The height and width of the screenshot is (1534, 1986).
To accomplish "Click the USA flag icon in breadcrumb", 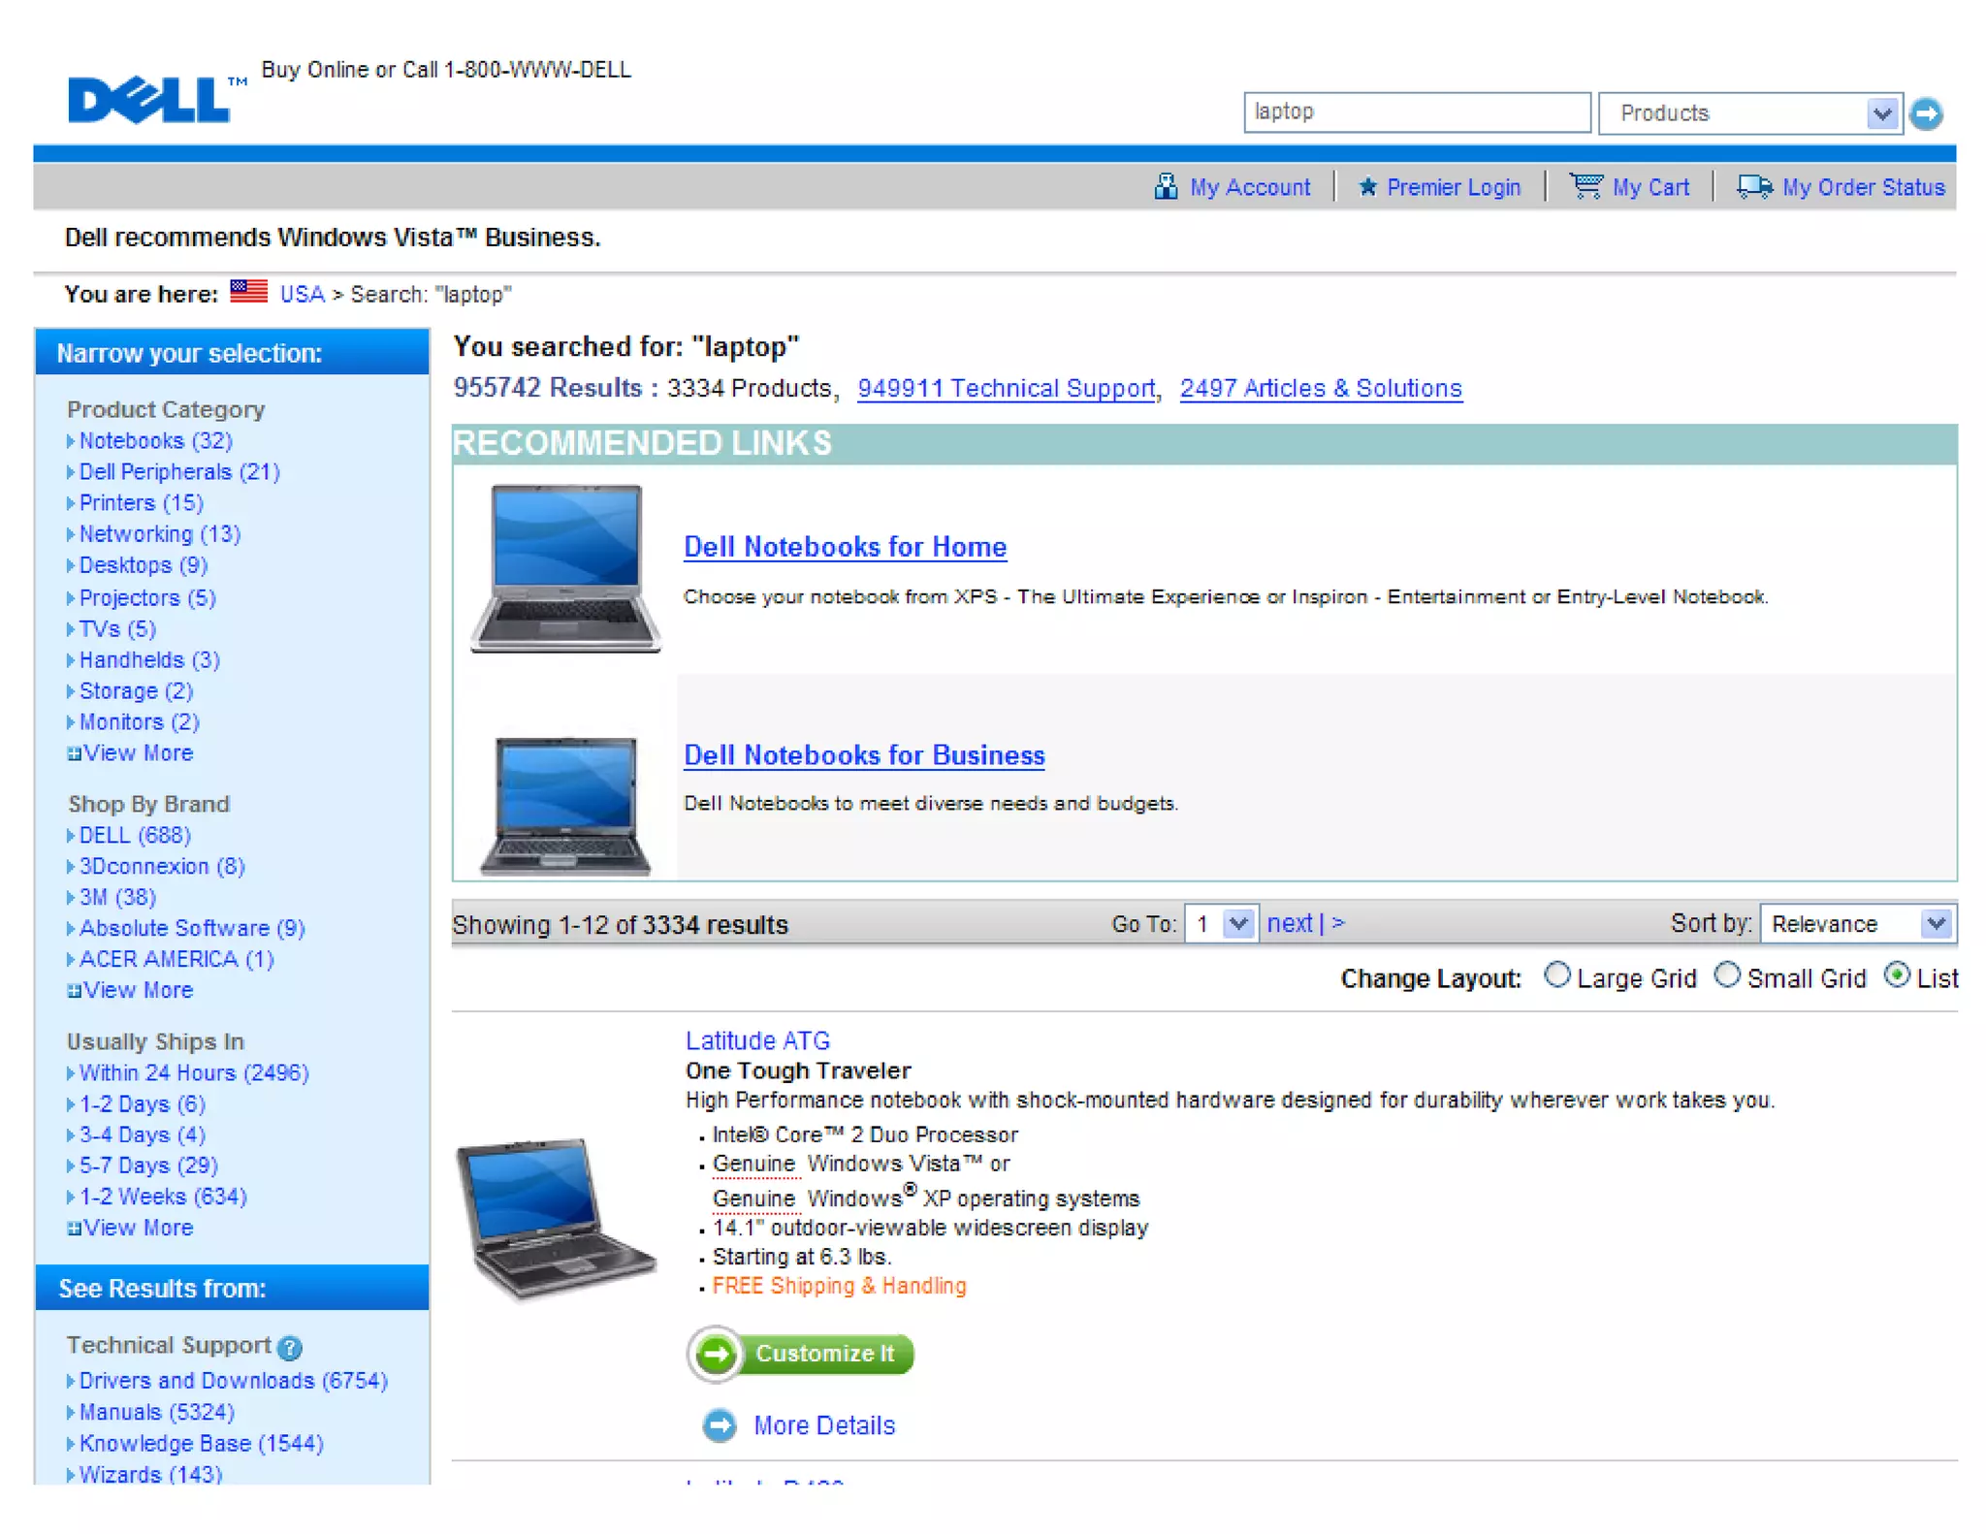I will 249,292.
